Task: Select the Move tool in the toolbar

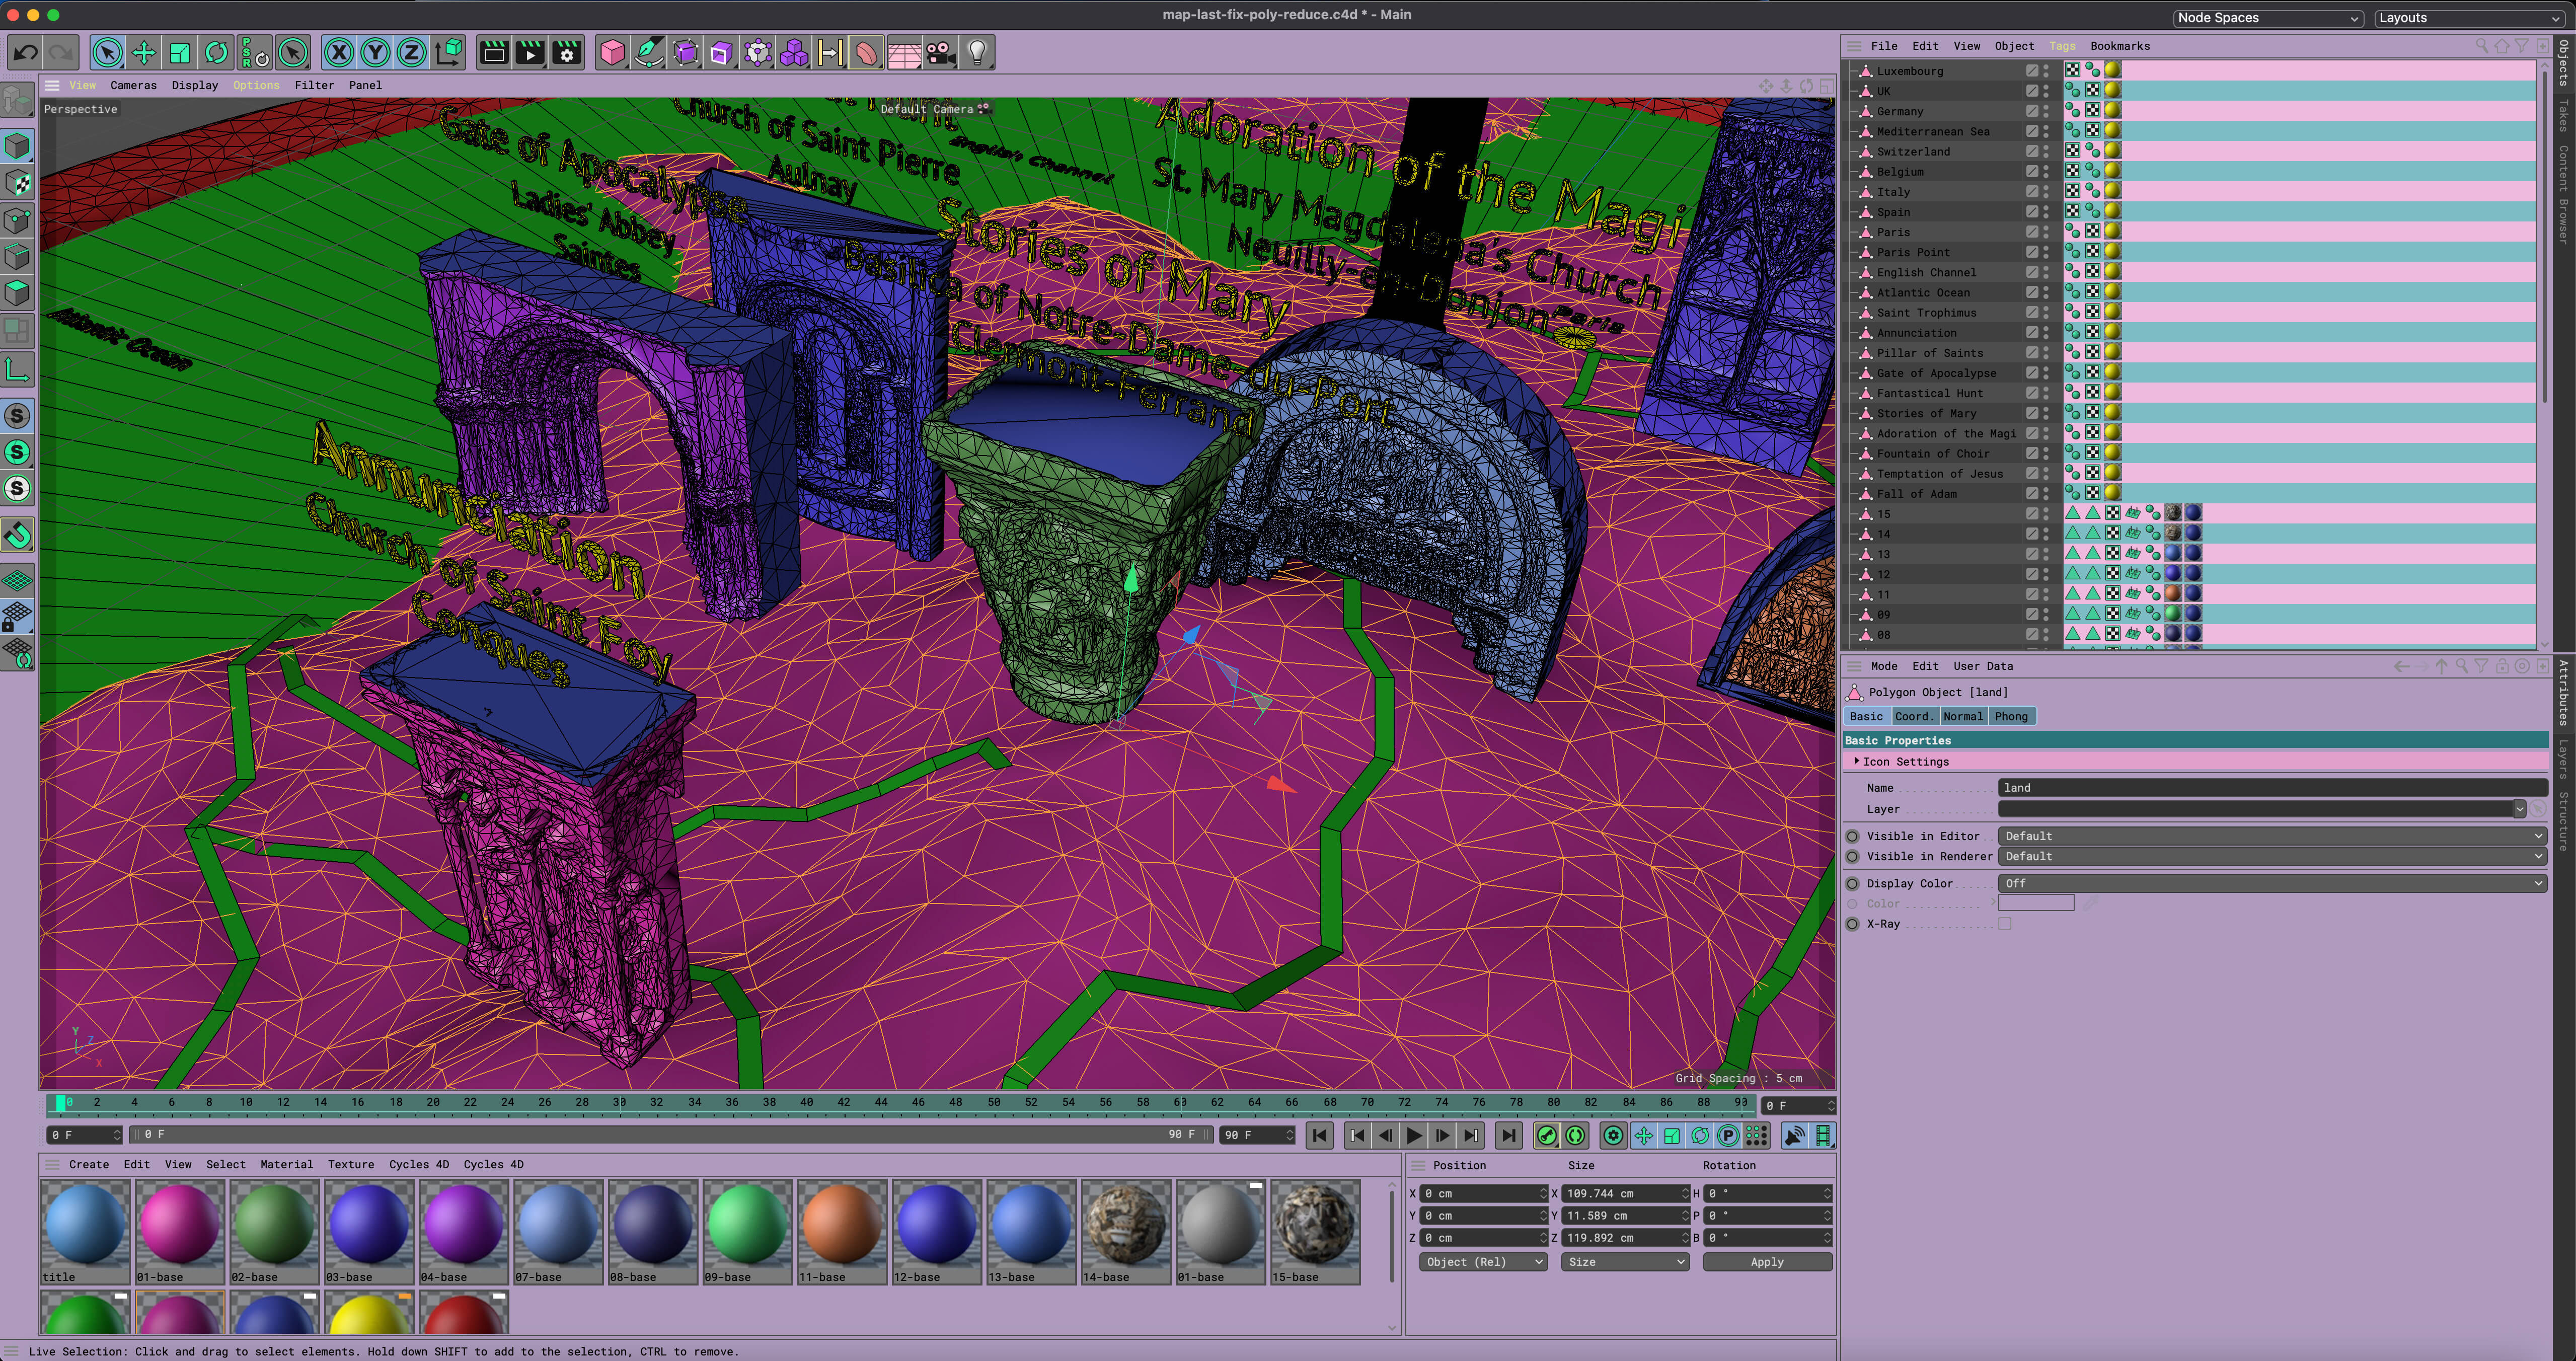Action: click(x=143, y=52)
